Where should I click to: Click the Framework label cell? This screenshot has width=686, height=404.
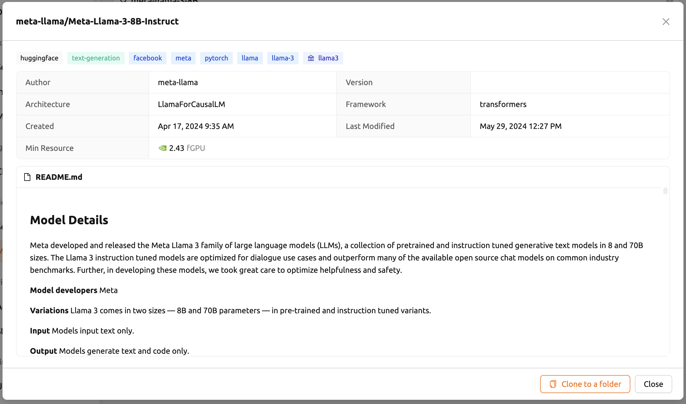tap(403, 104)
